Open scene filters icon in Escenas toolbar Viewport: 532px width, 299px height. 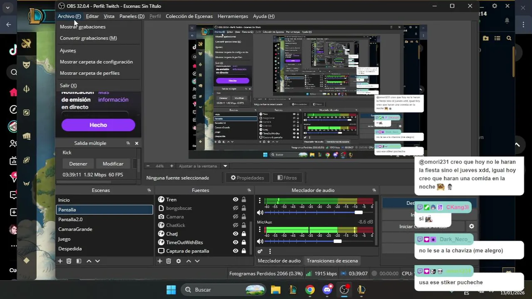79,261
